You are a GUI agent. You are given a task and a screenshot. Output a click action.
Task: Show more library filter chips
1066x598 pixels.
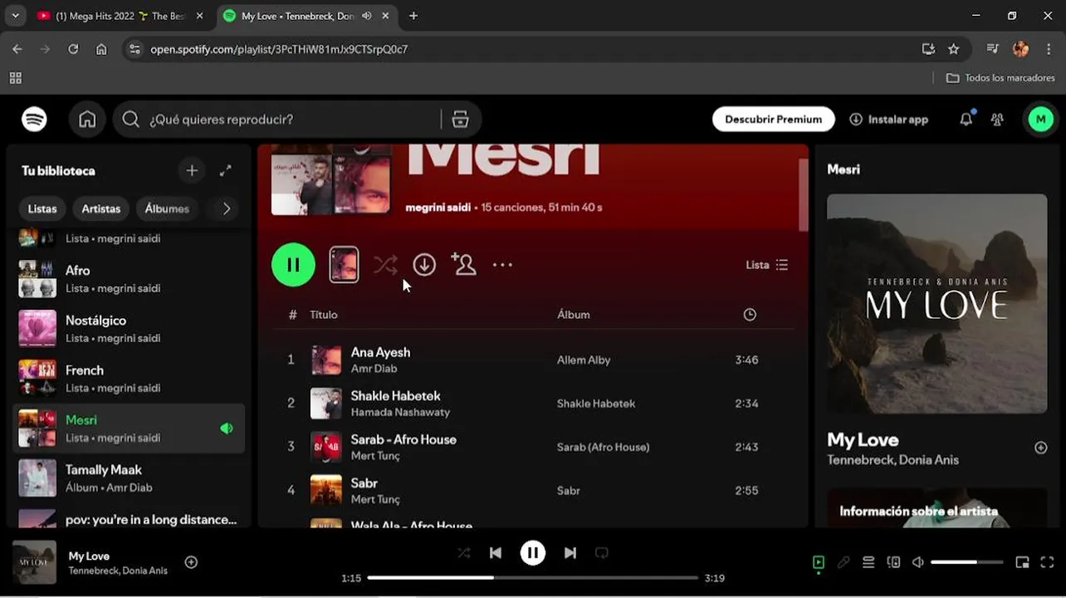[x=226, y=208]
